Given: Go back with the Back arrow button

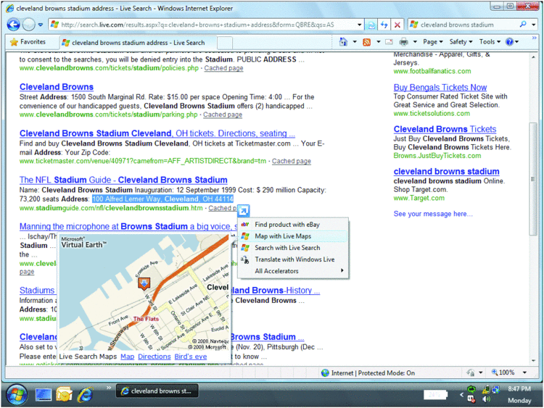Looking at the screenshot, I should tap(13, 25).
